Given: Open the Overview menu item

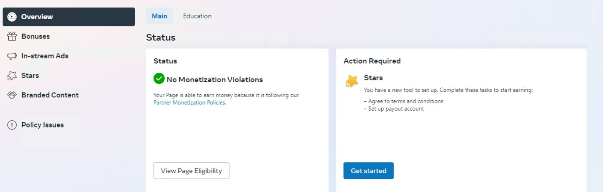Looking at the screenshot, I should [x=69, y=17].
